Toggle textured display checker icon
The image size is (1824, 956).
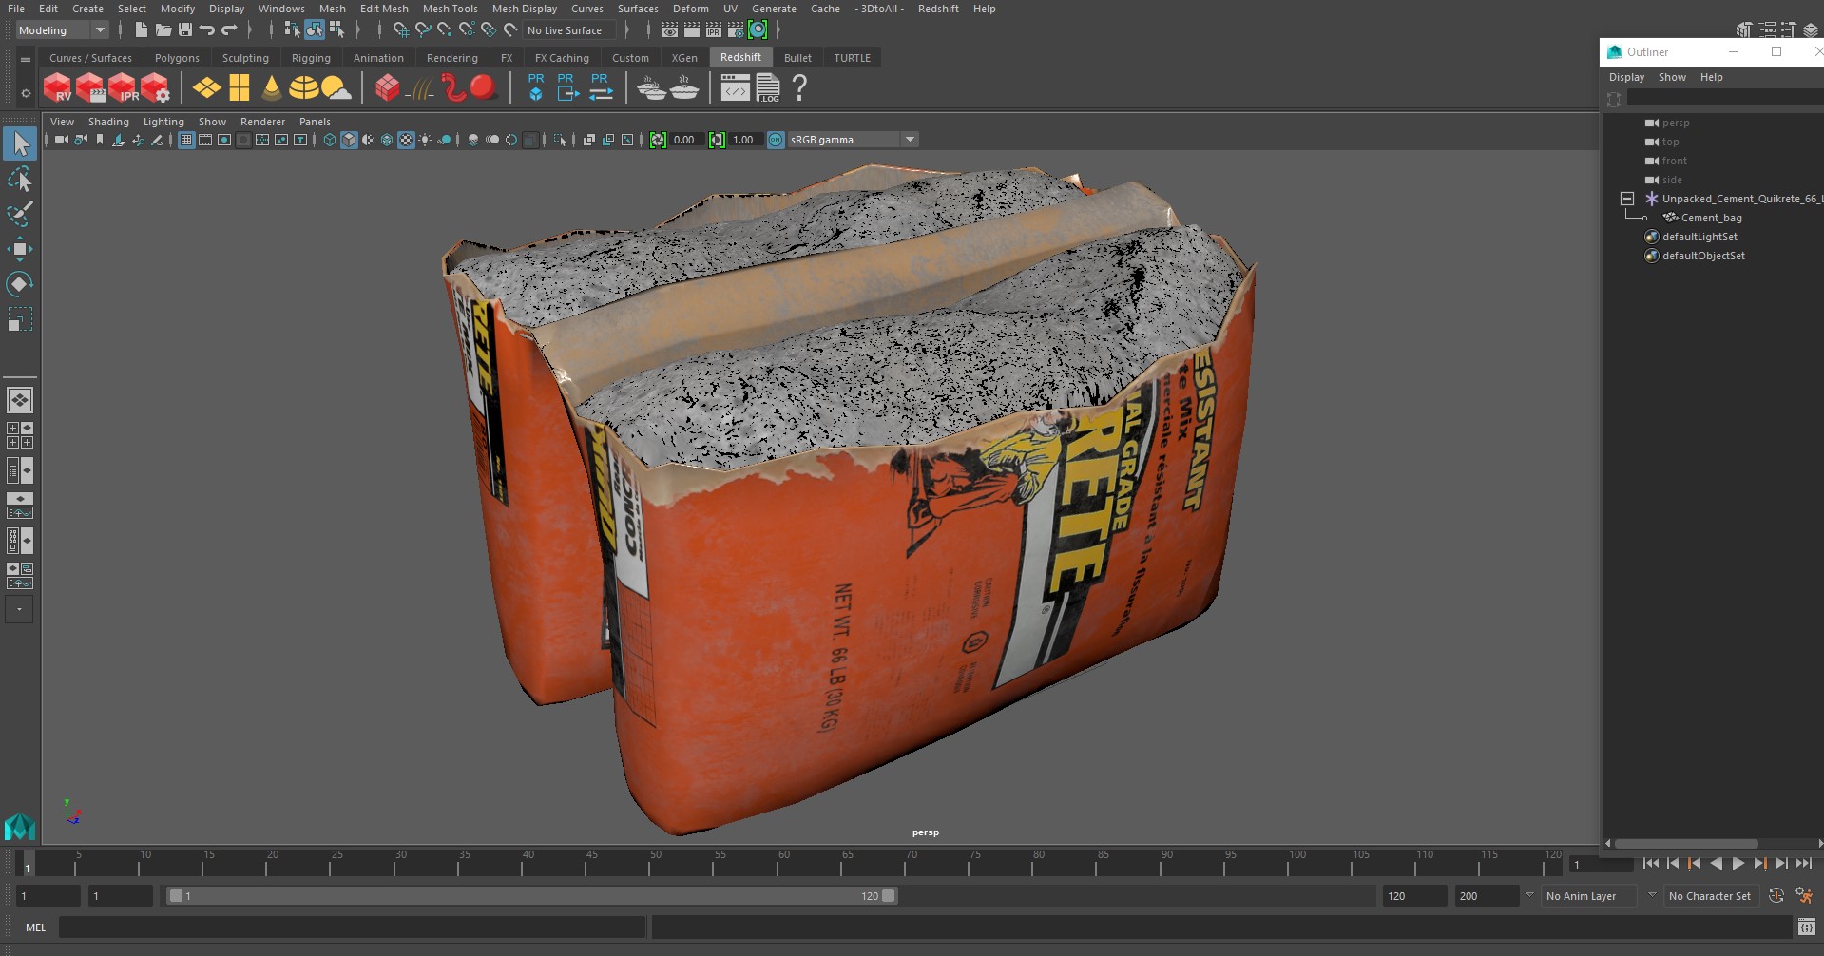[406, 140]
